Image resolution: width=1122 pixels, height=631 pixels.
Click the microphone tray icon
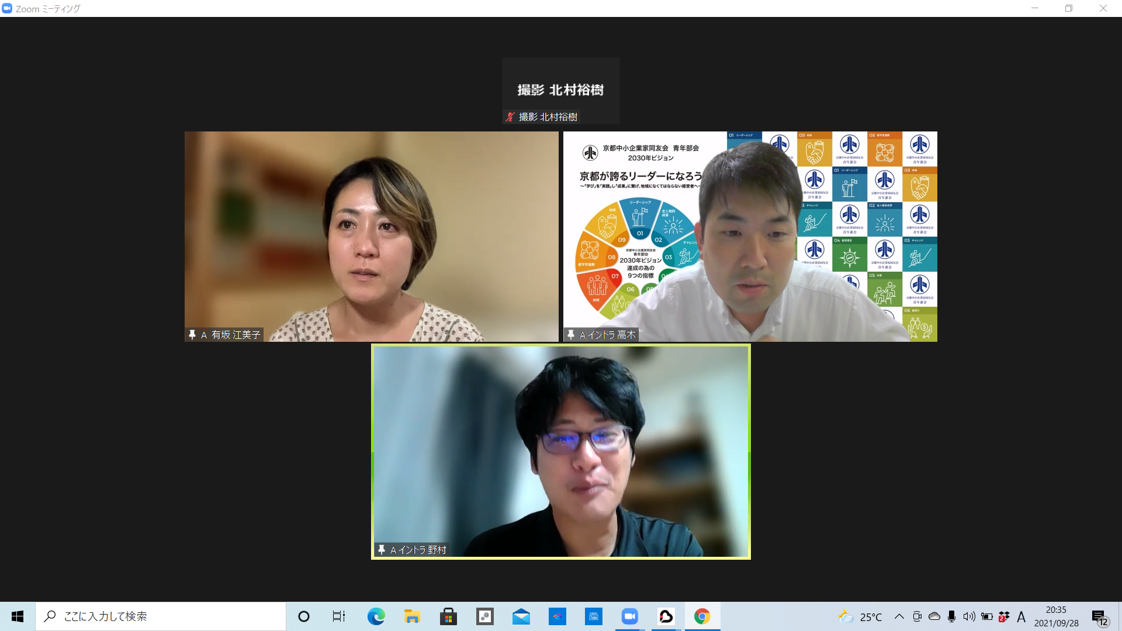[x=951, y=616]
